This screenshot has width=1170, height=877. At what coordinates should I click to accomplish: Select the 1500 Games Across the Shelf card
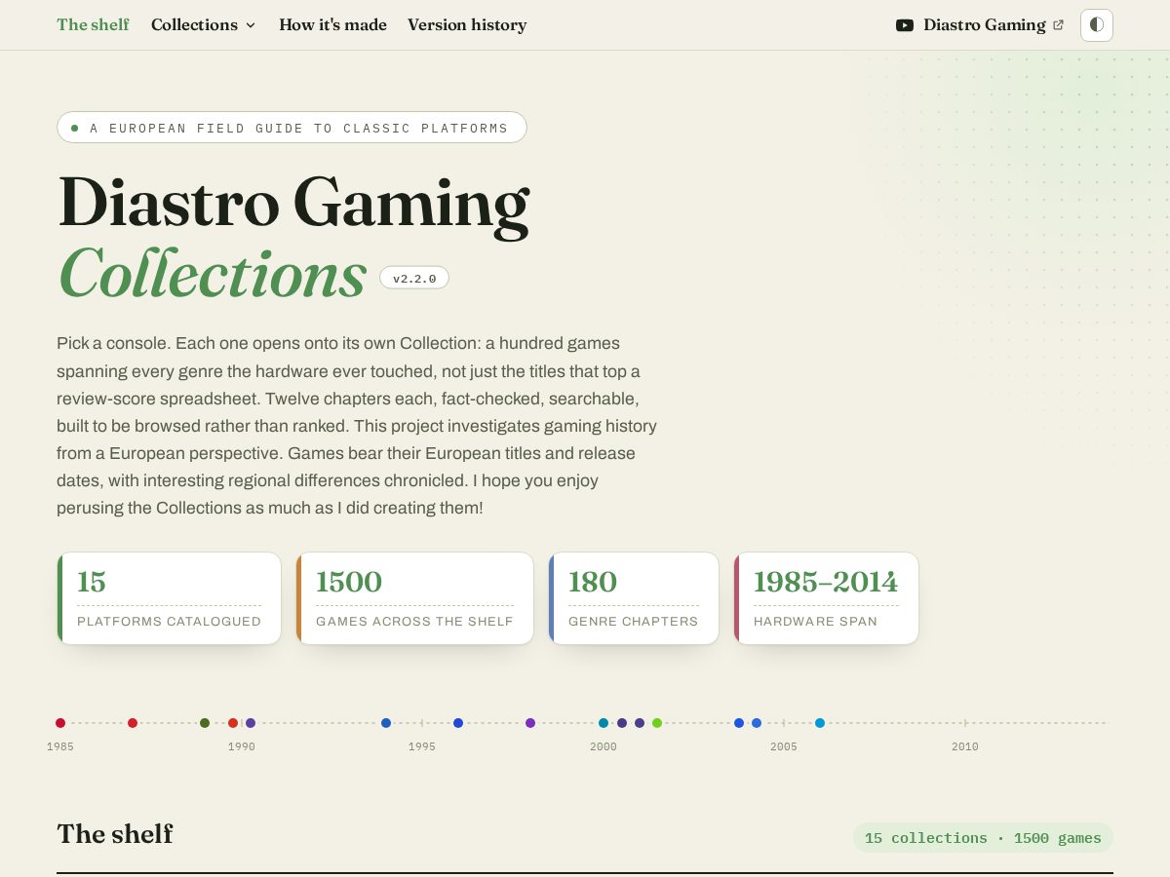tap(415, 598)
